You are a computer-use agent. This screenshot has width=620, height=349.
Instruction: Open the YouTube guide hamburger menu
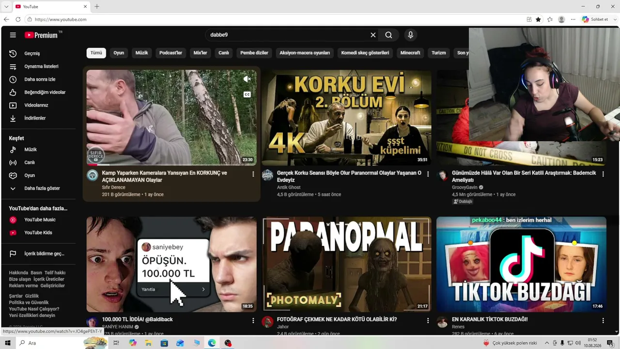pyautogui.click(x=13, y=35)
